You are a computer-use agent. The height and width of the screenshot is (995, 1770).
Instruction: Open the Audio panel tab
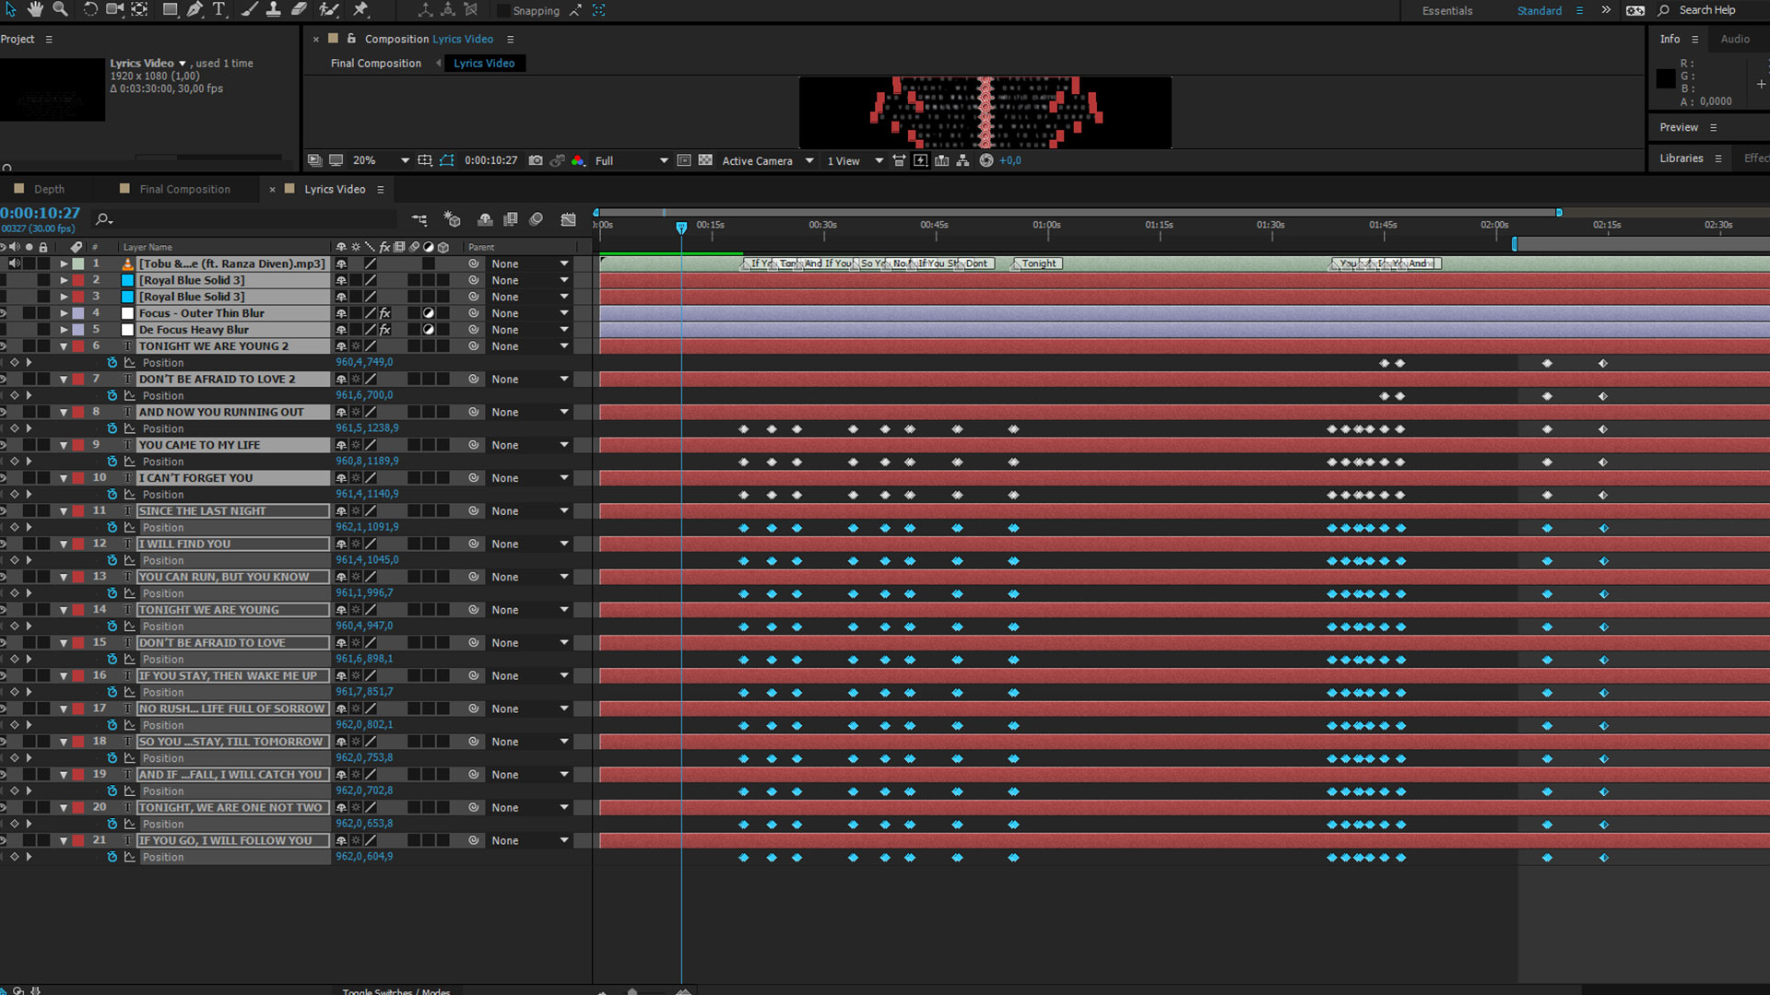(x=1735, y=39)
